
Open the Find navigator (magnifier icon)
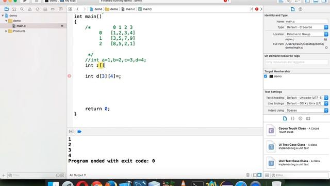[x=22, y=9]
